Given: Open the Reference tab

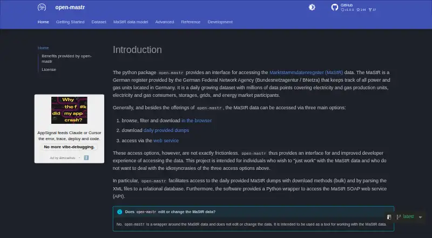Looking at the screenshot, I should click(x=191, y=22).
